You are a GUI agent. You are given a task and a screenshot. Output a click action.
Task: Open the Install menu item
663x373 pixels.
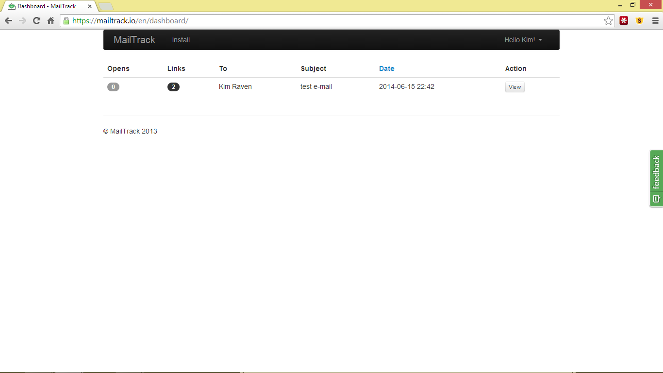(181, 40)
